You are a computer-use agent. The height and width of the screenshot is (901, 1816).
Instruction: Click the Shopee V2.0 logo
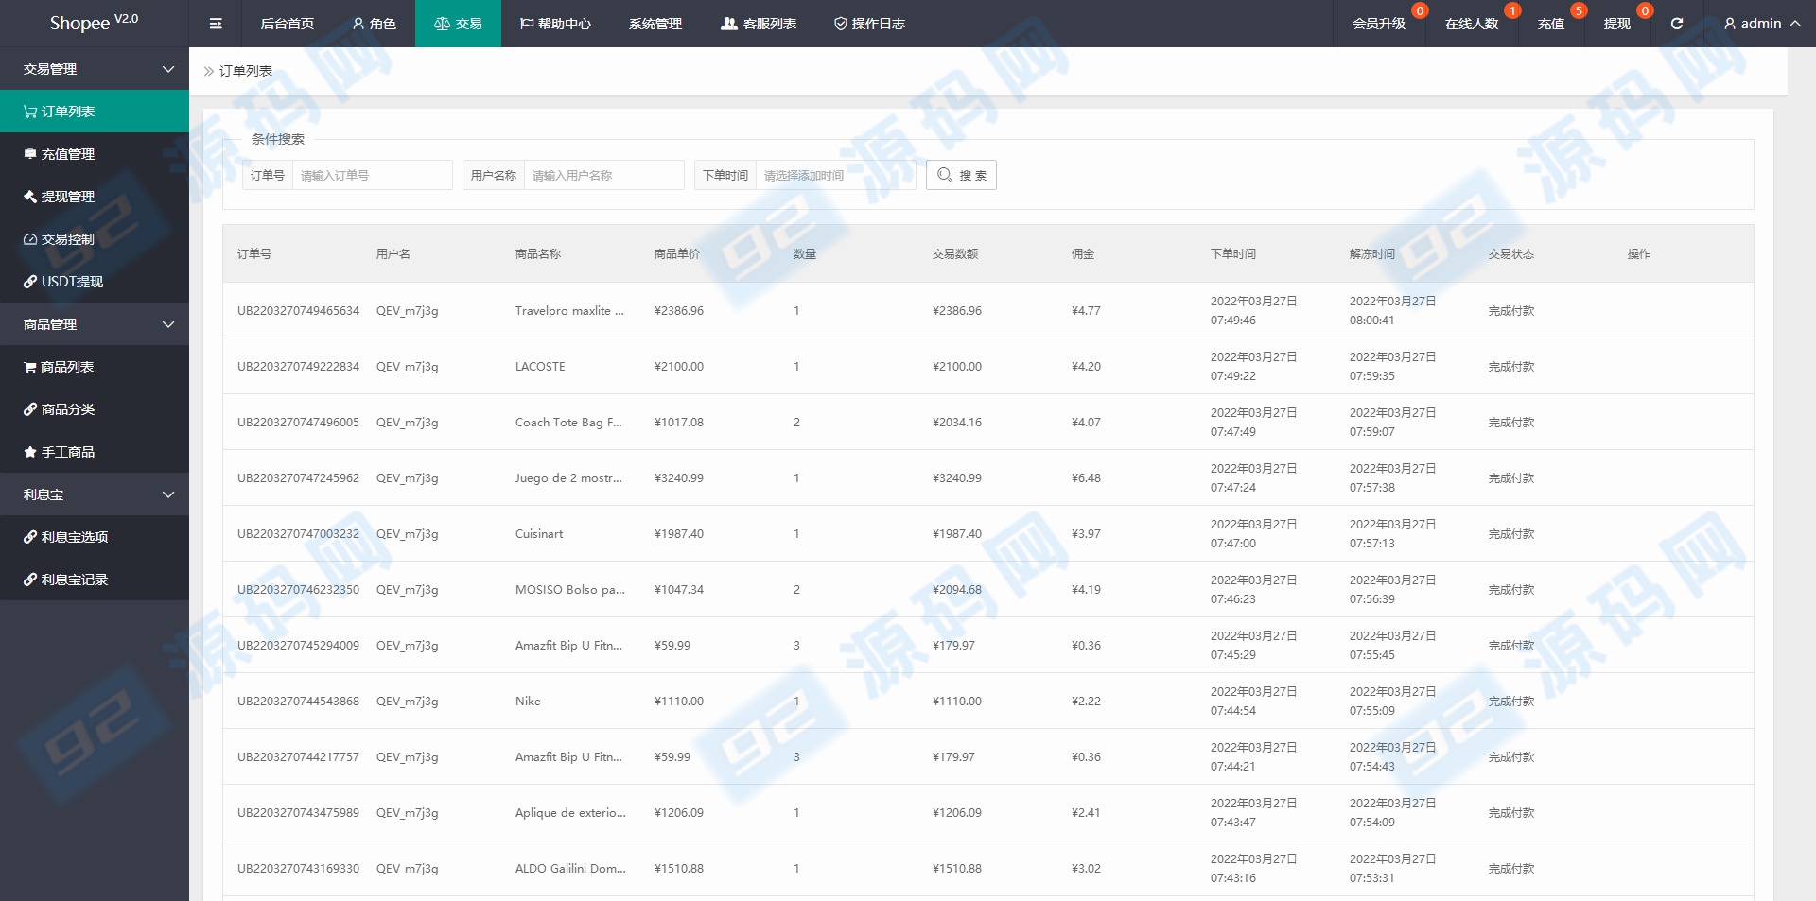pos(94,23)
